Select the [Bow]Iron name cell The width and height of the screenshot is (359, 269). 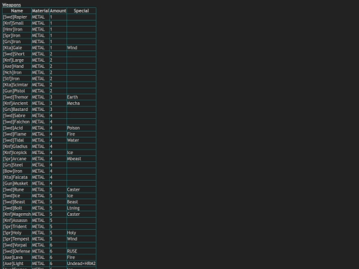tap(17, 171)
